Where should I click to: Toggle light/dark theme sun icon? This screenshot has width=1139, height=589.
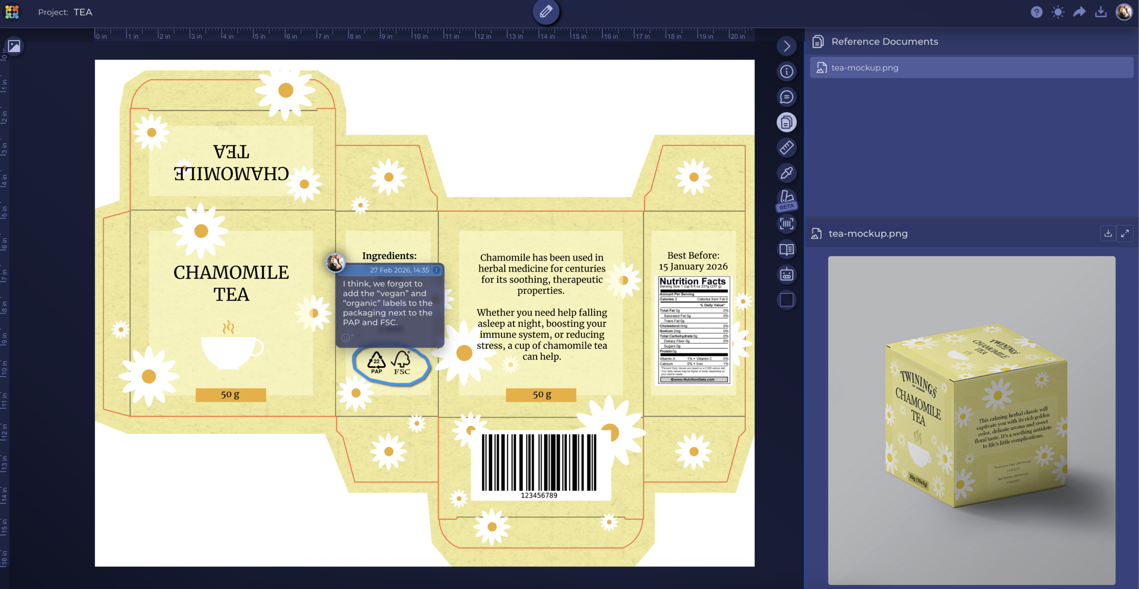click(x=1058, y=12)
